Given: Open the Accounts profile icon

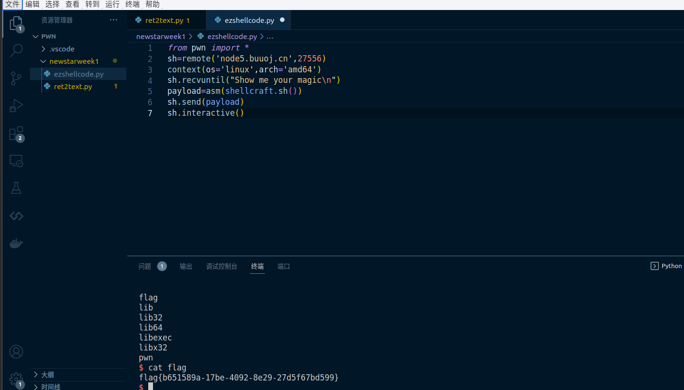Looking at the screenshot, I should click(16, 352).
